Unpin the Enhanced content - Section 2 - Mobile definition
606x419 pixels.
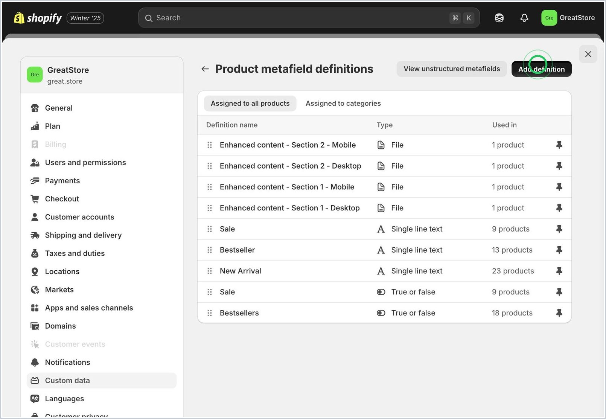click(559, 145)
